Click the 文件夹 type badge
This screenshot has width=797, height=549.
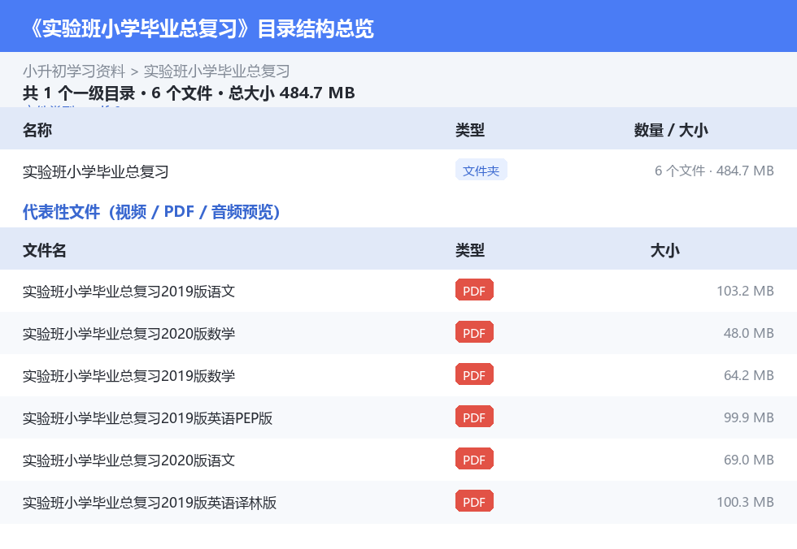[x=481, y=171]
